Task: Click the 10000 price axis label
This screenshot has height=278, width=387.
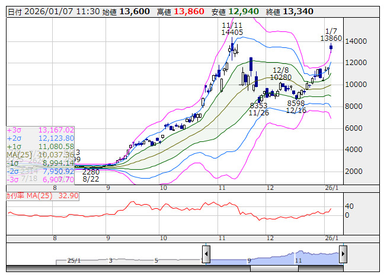Action: click(x=356, y=85)
